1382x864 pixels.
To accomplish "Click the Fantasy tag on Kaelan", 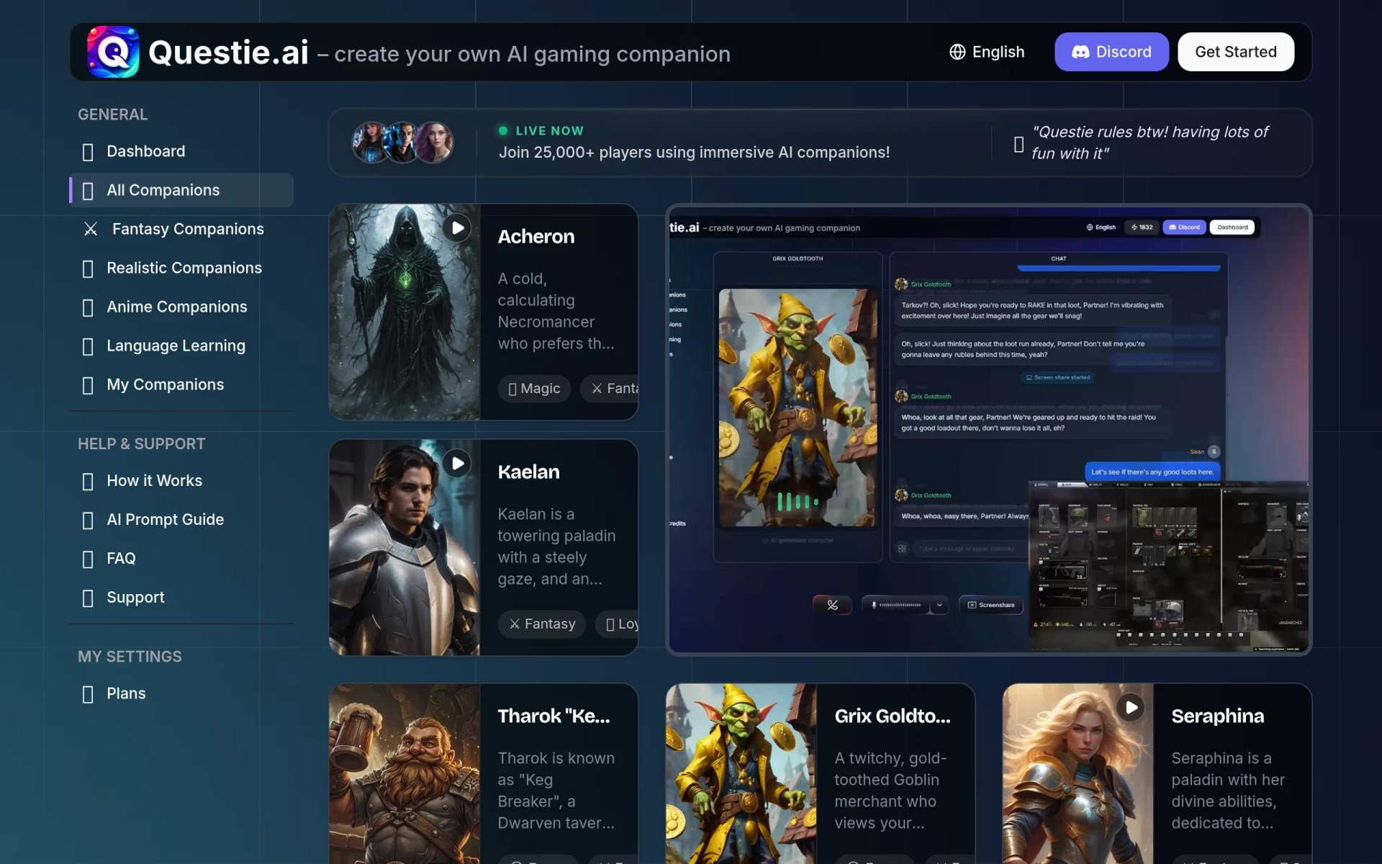I will (542, 624).
